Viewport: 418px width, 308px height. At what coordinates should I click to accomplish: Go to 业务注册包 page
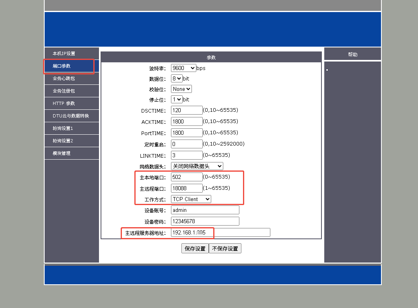[64, 91]
